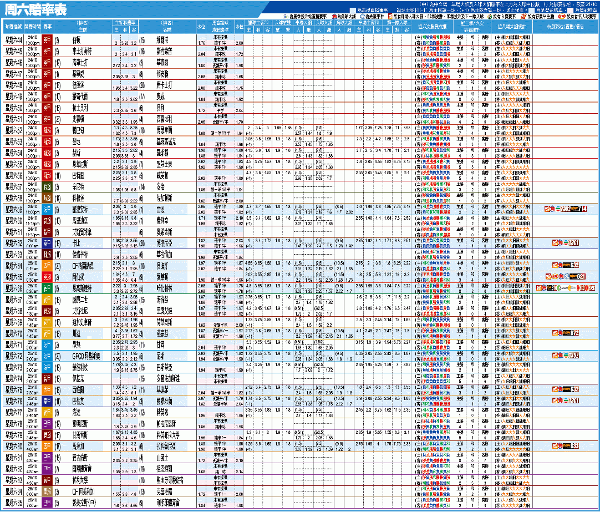Click the match number 星期六51

click(x=14, y=119)
